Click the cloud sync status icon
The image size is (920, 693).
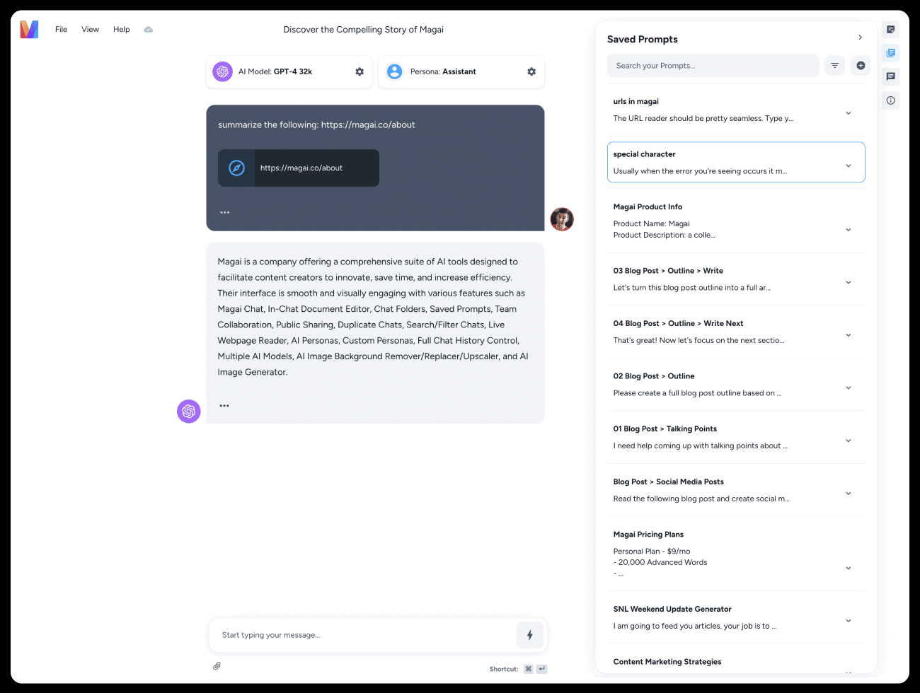(x=149, y=30)
